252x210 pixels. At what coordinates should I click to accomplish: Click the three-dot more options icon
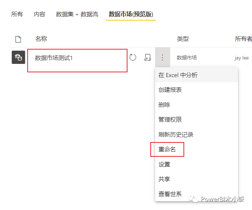pyautogui.click(x=162, y=57)
